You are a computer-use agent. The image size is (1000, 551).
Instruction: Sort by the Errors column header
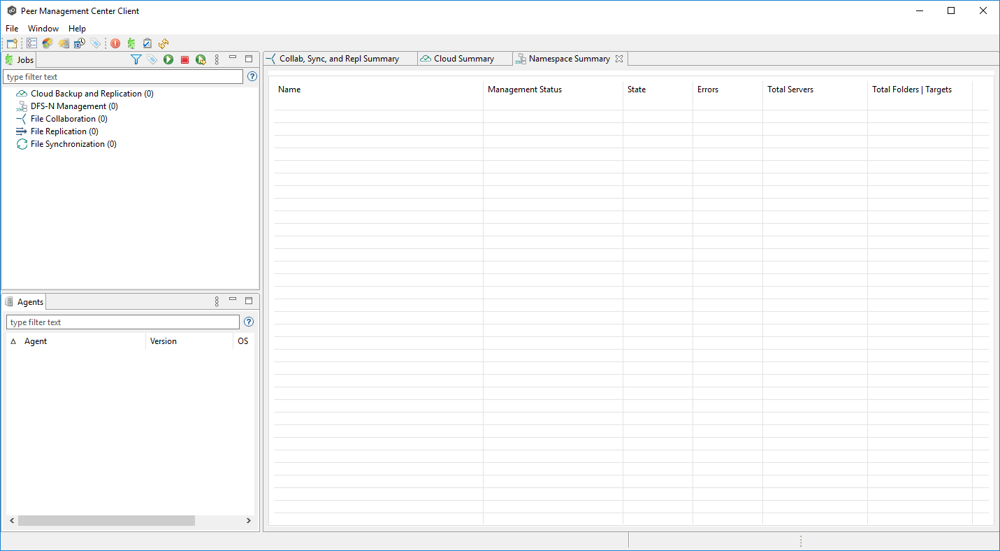727,90
